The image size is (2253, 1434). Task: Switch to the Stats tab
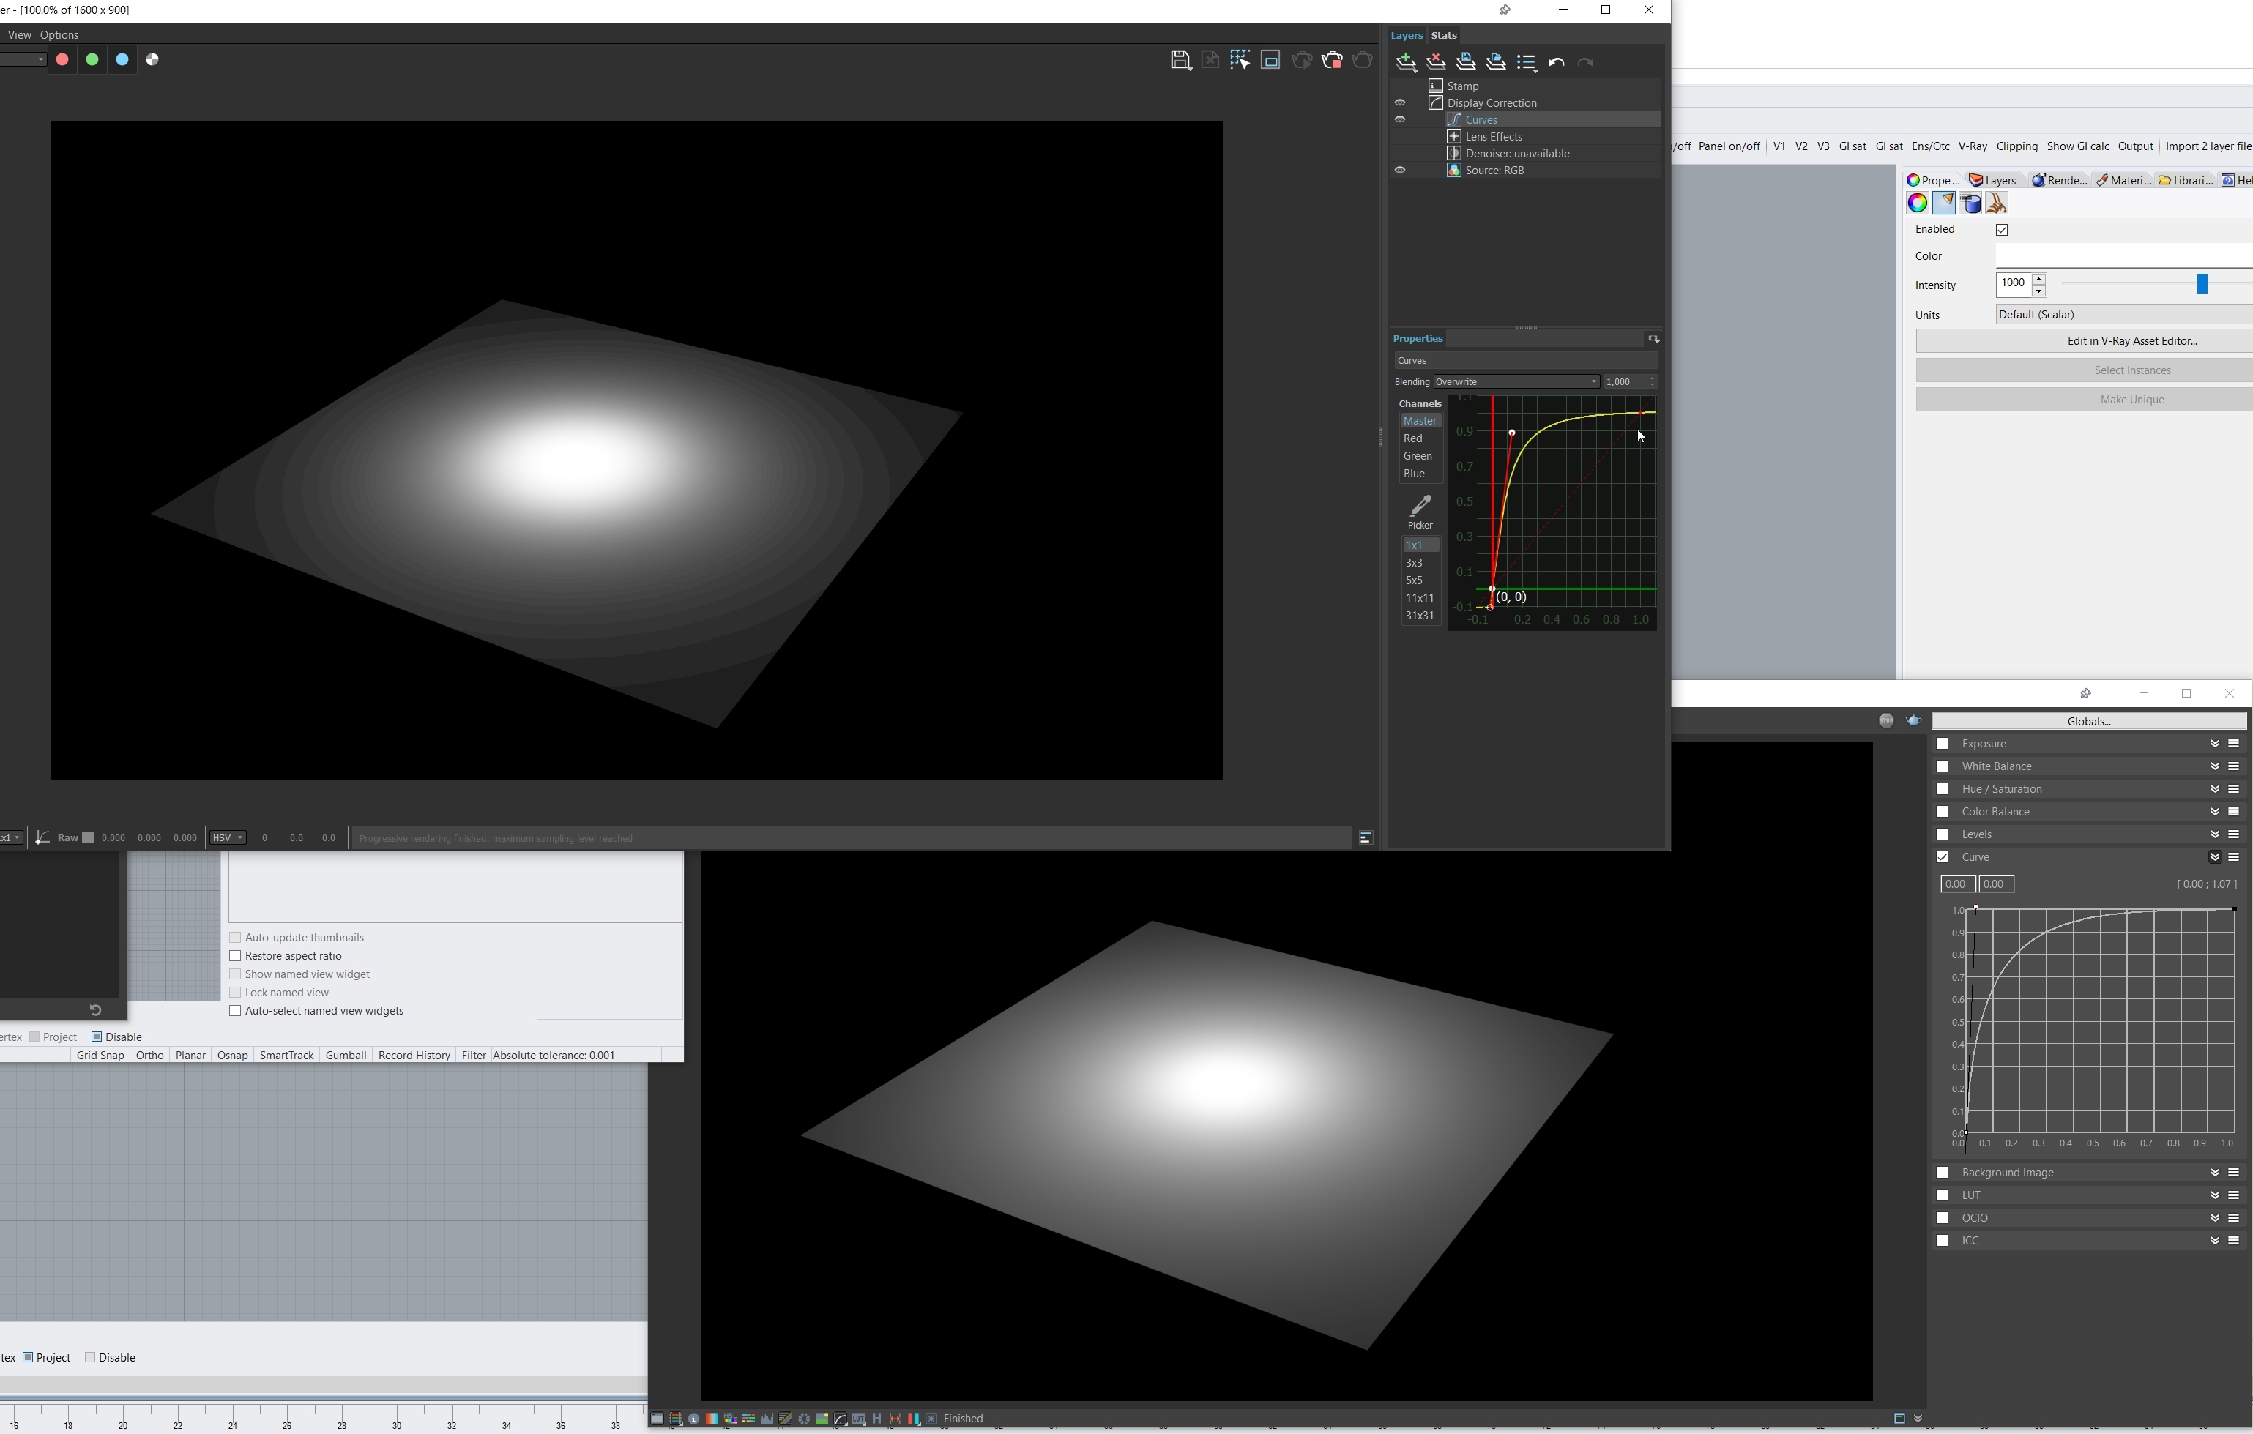pos(1444,36)
